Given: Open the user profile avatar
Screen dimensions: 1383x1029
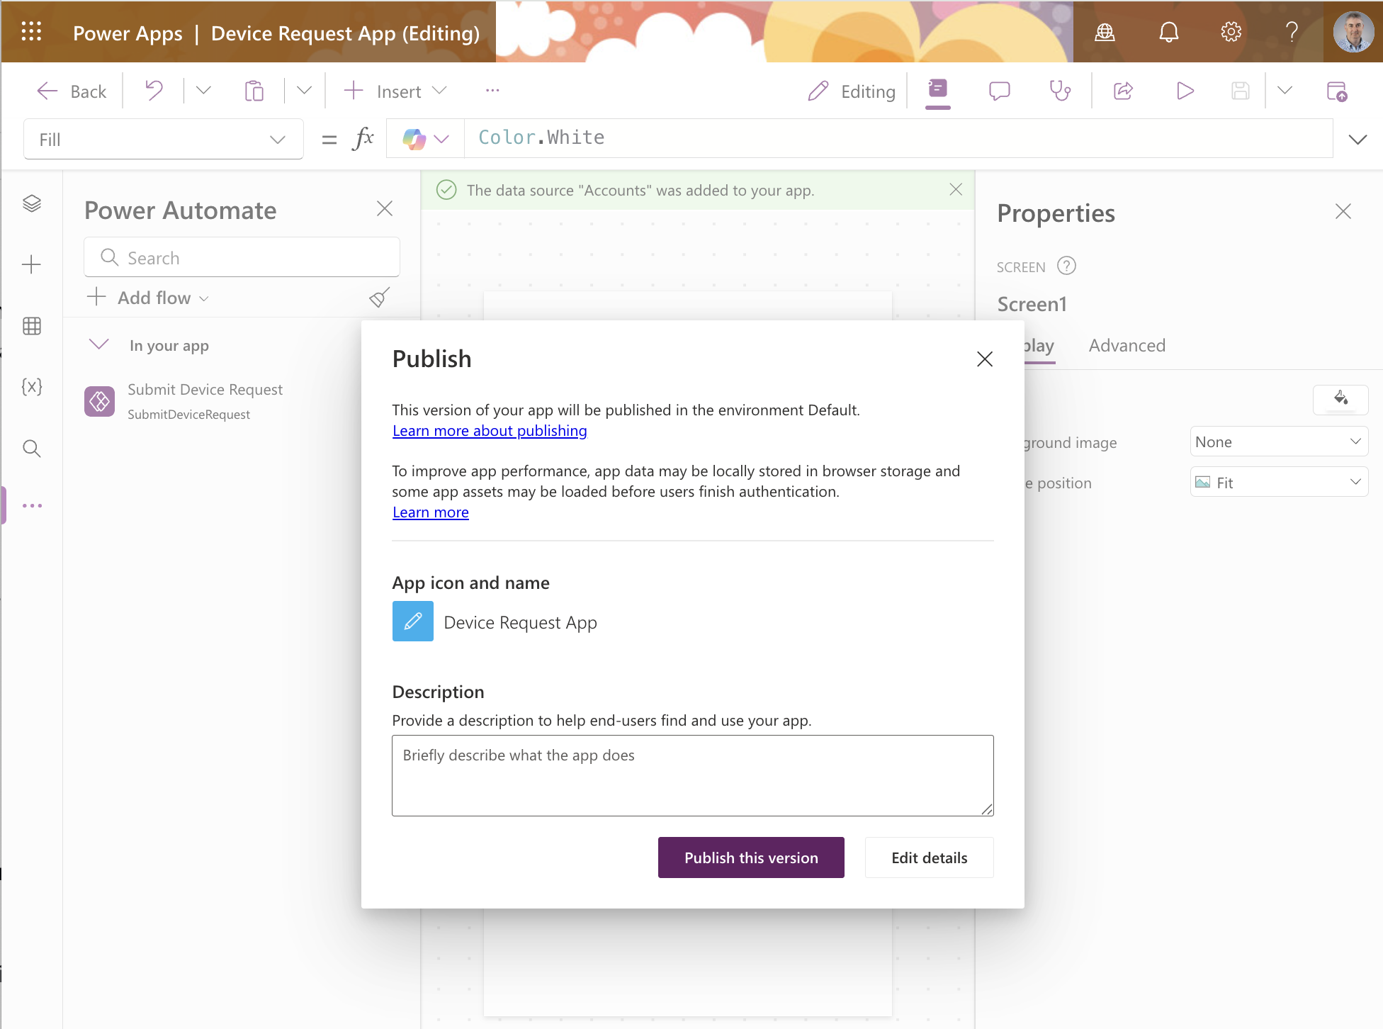Looking at the screenshot, I should pos(1353,32).
